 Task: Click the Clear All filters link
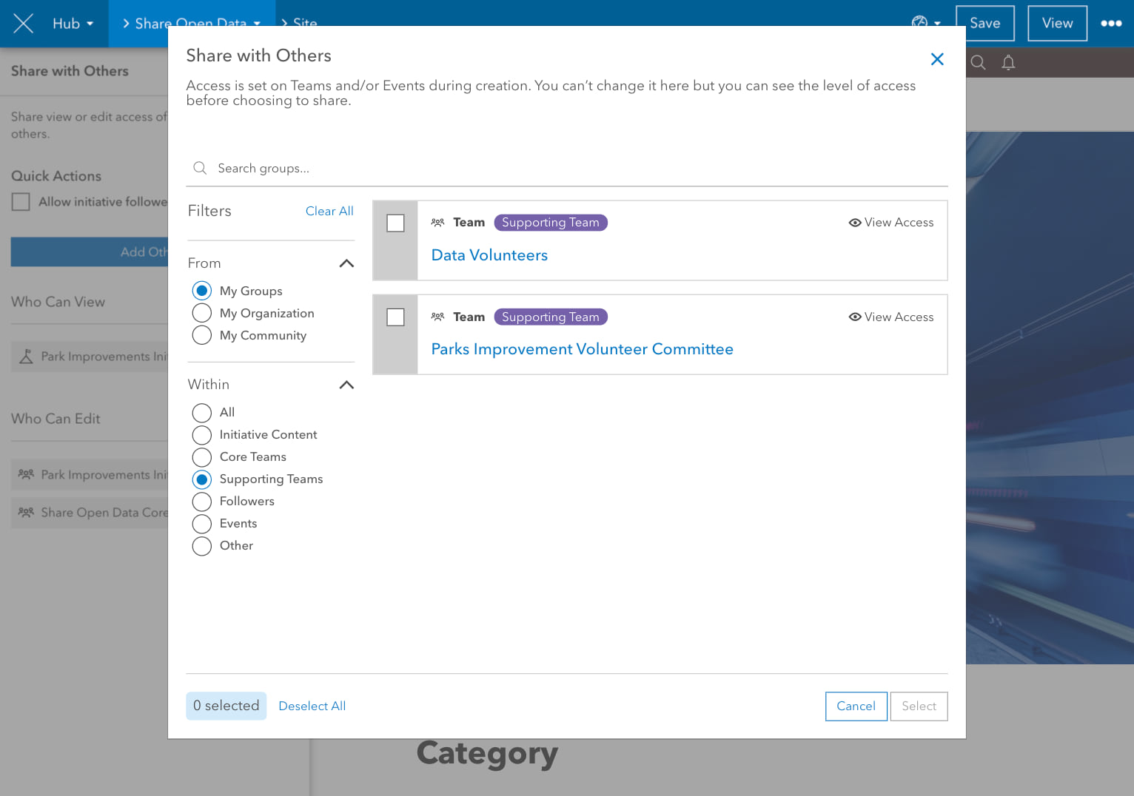329,211
